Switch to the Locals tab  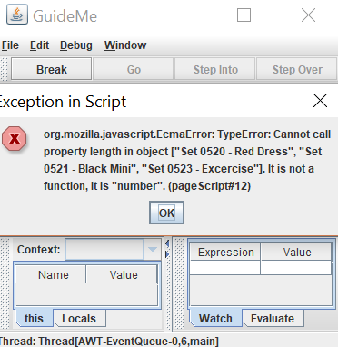79,318
